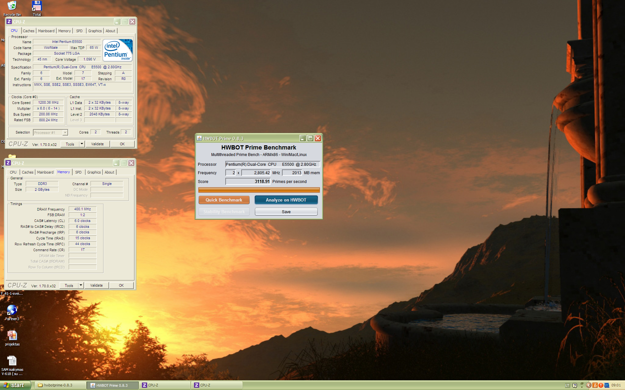Click the CPU-Z logo in the lower CPU-Z title bar

pos(8,163)
